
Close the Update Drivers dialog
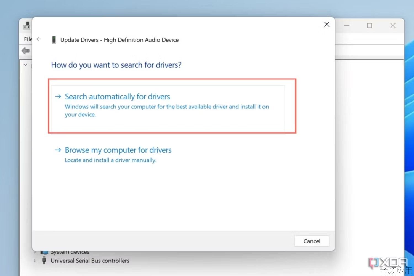327,24
